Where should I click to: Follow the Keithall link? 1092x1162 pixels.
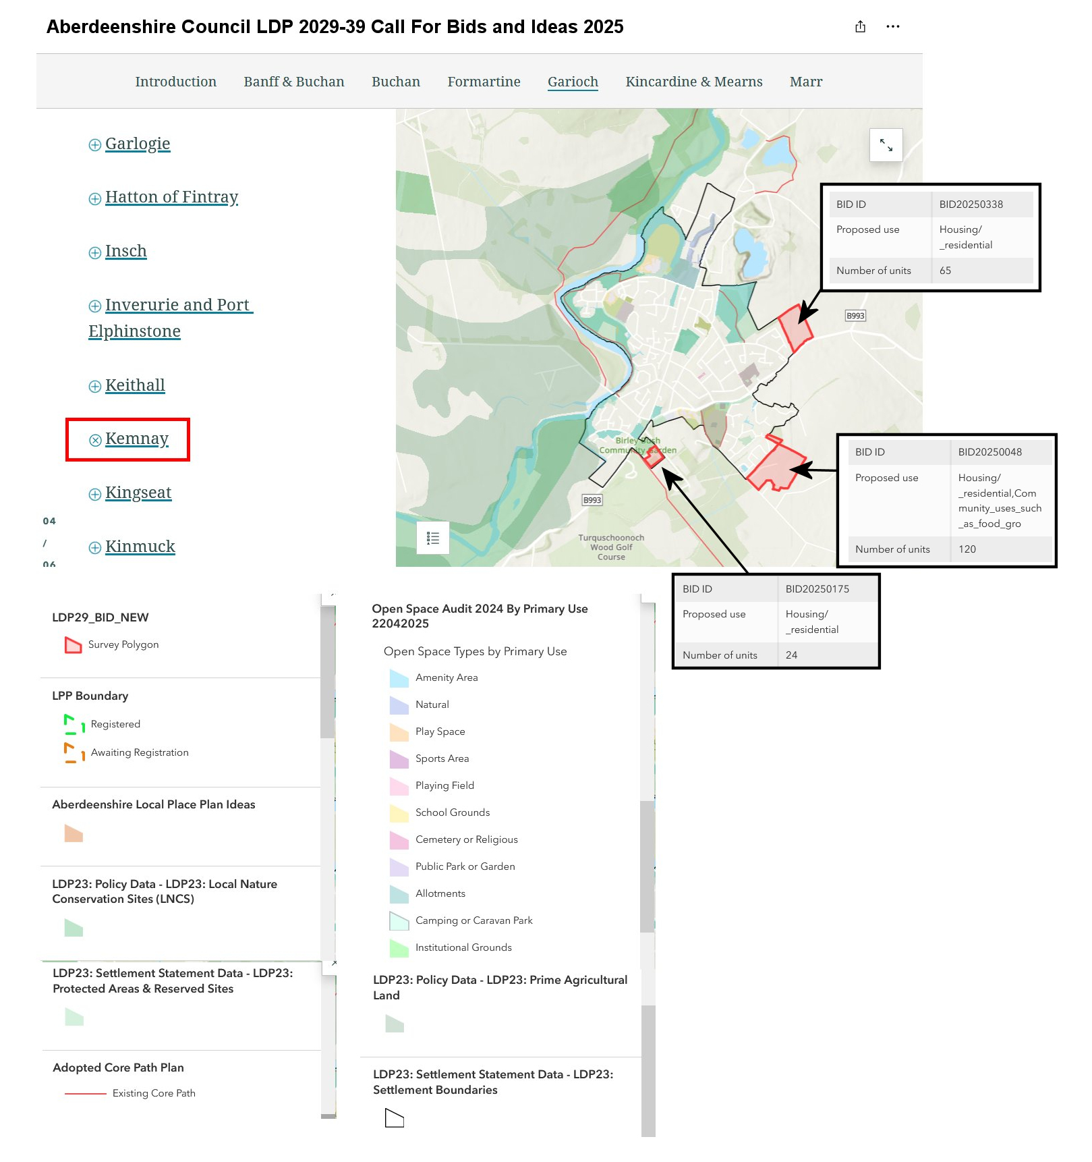tap(135, 385)
